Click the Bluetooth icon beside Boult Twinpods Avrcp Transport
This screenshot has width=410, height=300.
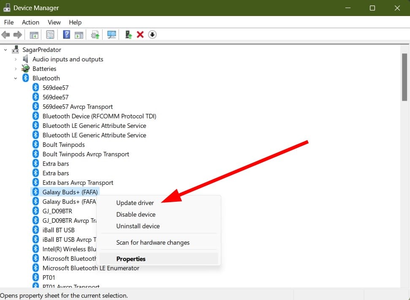click(x=35, y=154)
